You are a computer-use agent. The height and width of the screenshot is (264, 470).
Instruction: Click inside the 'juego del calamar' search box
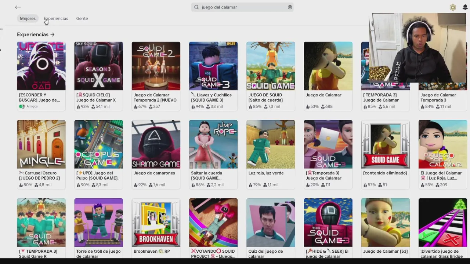(242, 7)
